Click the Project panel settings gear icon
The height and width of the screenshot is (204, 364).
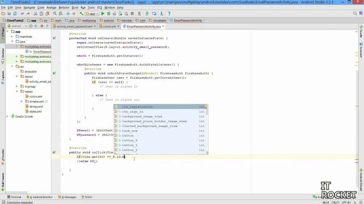(42, 26)
